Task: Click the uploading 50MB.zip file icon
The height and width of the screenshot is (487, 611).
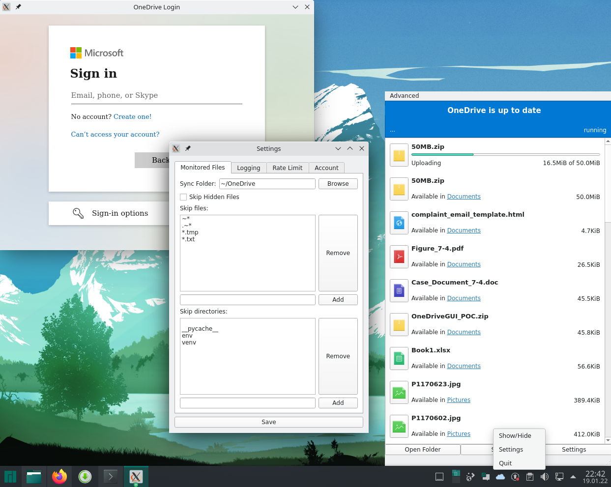Action: tap(399, 155)
